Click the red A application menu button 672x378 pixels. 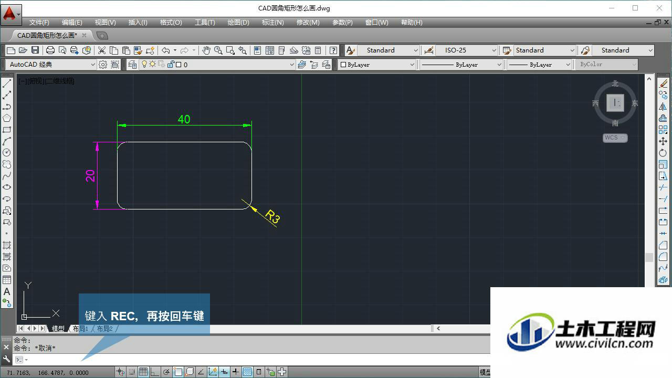pos(11,14)
